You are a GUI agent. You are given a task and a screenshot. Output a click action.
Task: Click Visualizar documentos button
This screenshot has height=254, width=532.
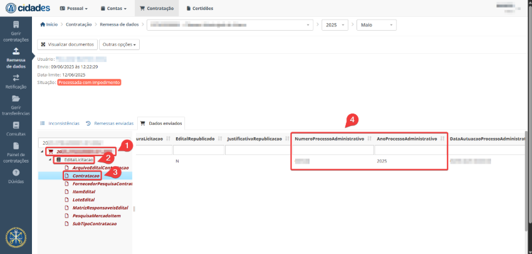pos(67,45)
